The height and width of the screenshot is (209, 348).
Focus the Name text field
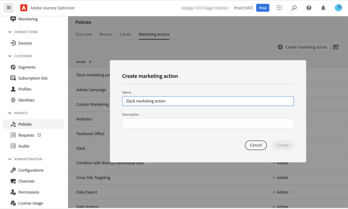[x=208, y=101]
